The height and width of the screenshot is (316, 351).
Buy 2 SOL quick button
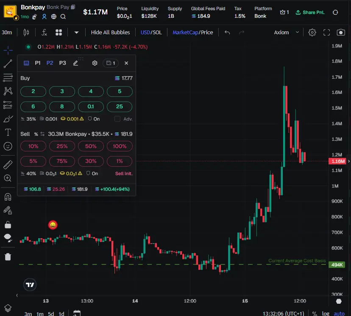(x=33, y=91)
